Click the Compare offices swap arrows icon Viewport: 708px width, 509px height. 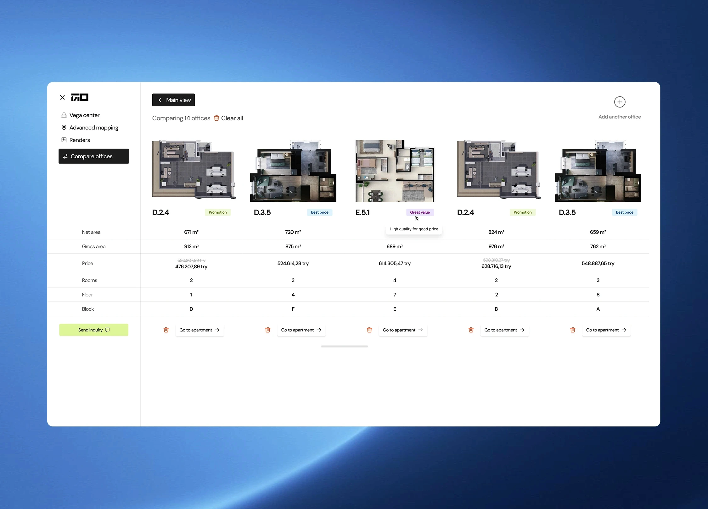(x=65, y=156)
